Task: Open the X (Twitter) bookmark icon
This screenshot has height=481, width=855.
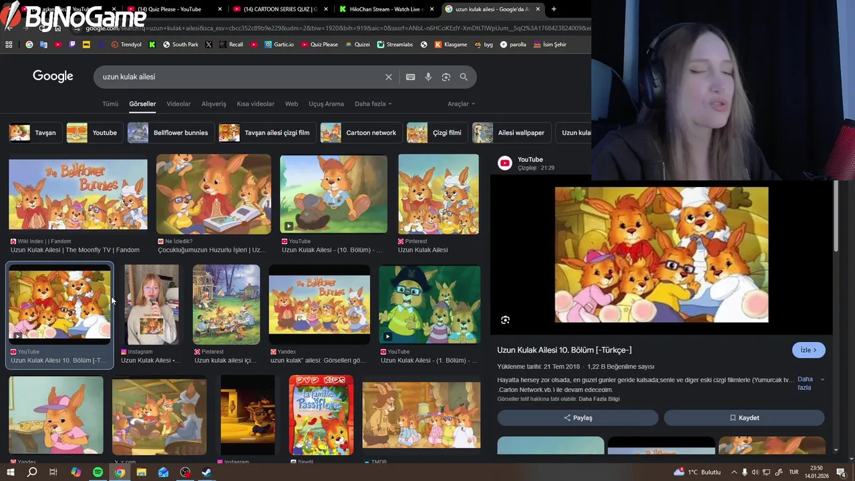Action: point(208,45)
